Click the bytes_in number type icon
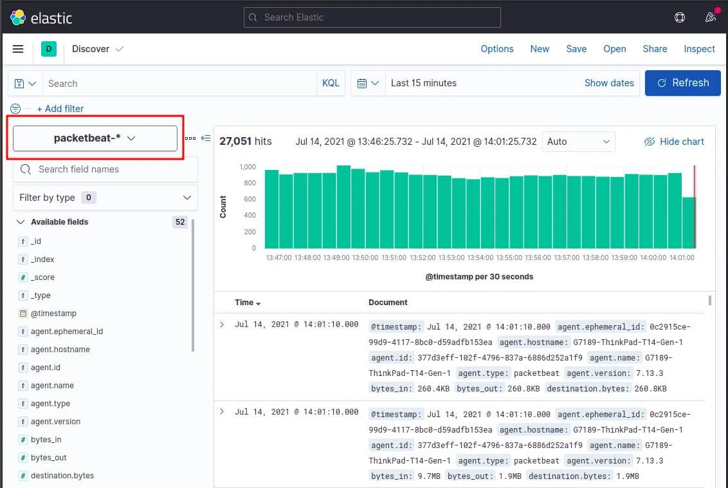This screenshot has height=488, width=728. (x=23, y=440)
